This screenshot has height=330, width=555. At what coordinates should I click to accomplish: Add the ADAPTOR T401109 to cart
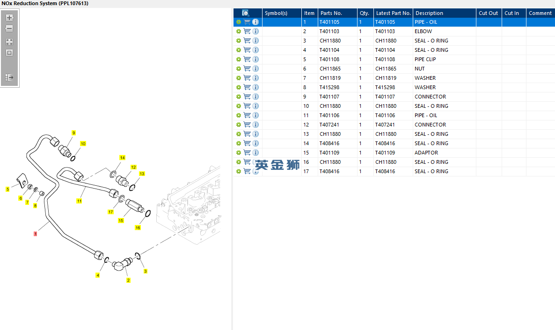coord(247,153)
